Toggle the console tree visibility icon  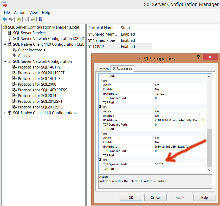click(19, 19)
